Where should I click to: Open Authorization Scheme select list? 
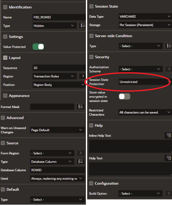(140, 69)
